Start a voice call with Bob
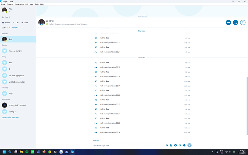248x155 pixels. coord(235,23)
